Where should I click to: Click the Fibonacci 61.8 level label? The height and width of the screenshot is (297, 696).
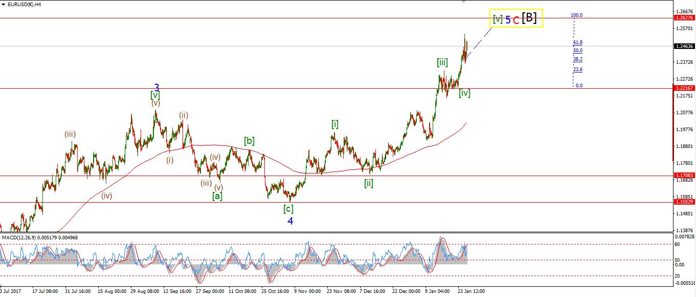tap(578, 42)
